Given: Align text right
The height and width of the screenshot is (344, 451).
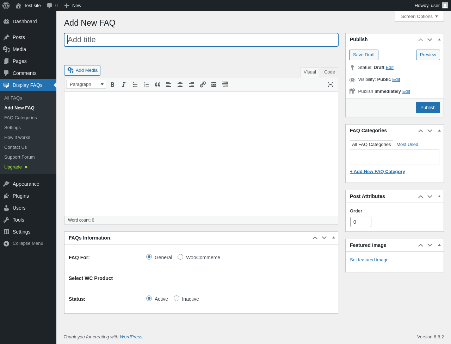Looking at the screenshot, I should (x=191, y=84).
